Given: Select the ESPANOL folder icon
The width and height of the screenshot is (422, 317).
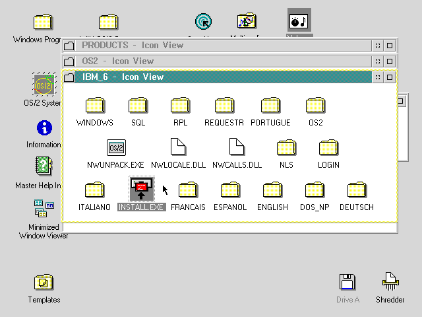Looking at the screenshot, I should pyautogui.click(x=230, y=190).
